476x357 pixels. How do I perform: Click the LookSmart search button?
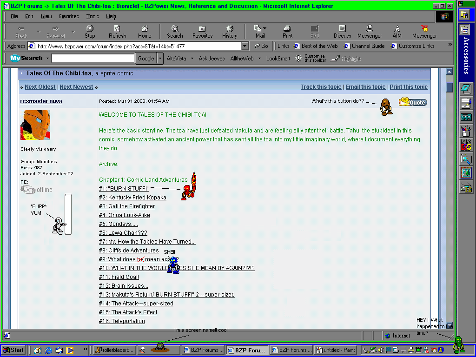point(278,58)
